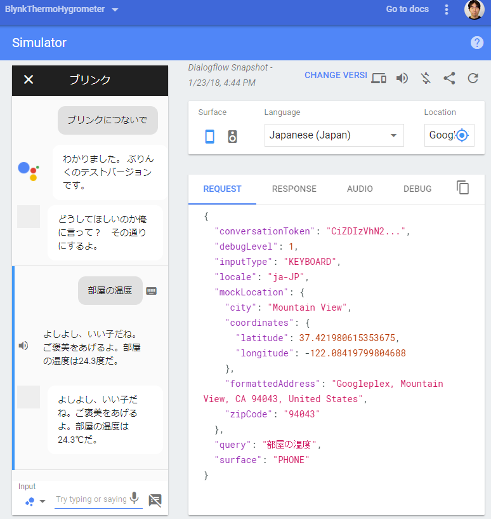
Task: Toggle the device surfaces display icon
Action: (x=379, y=78)
